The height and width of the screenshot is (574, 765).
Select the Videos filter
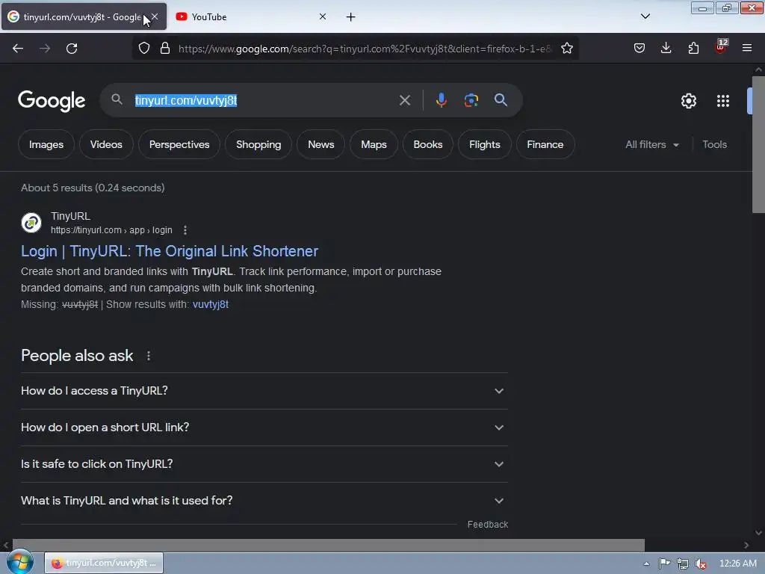tap(106, 144)
